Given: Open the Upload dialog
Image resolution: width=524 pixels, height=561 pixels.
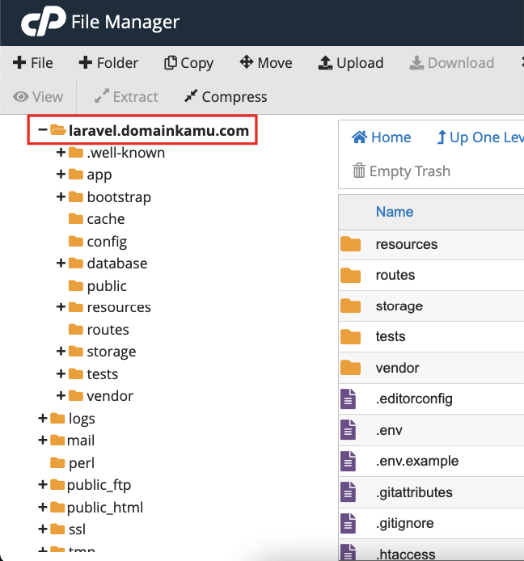Looking at the screenshot, I should click(351, 63).
